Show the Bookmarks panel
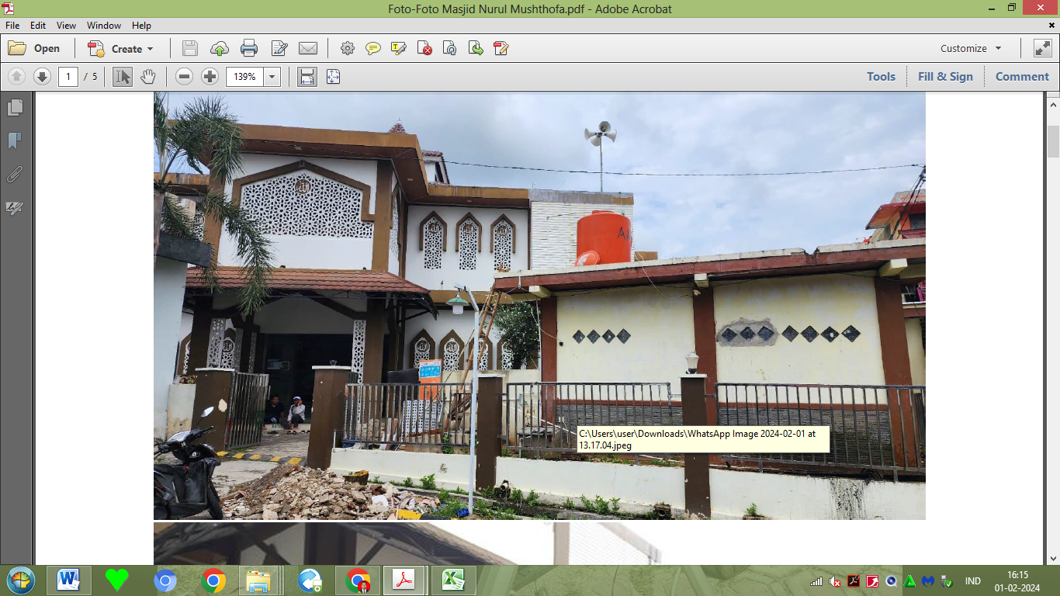1060x596 pixels. pos(15,140)
